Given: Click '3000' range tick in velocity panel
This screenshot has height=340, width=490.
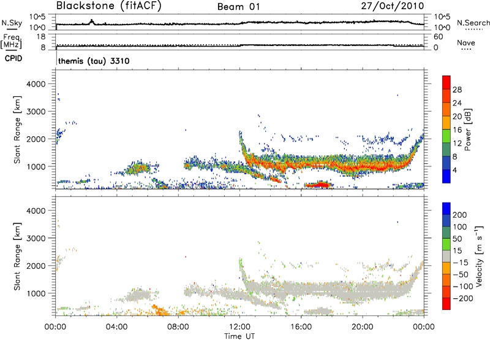Looking at the screenshot, I should click(36, 238).
